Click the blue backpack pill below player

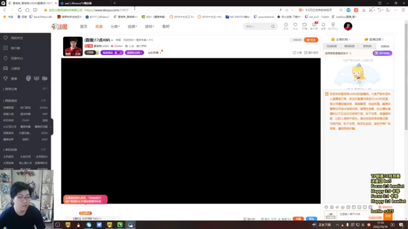tap(312, 219)
